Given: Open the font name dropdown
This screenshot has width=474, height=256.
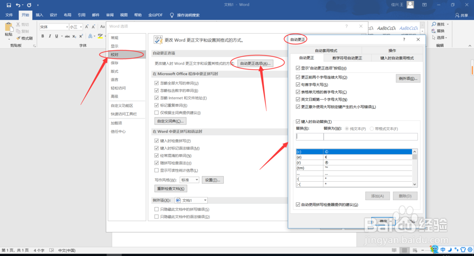Looking at the screenshot, I should (x=67, y=27).
